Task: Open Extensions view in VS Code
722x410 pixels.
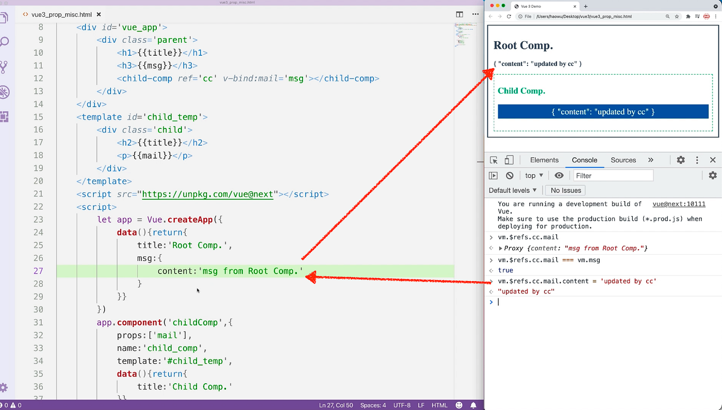Action: tap(4, 117)
